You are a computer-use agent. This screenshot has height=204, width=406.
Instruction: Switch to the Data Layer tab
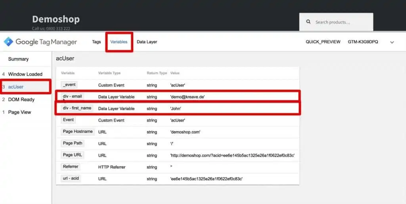click(147, 42)
